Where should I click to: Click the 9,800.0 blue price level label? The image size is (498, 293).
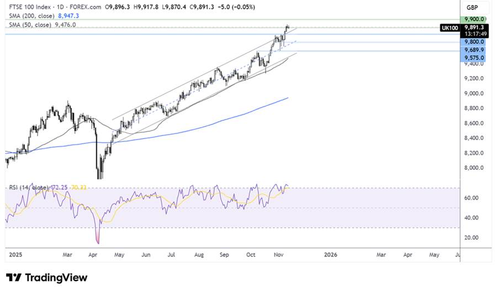[474, 41]
